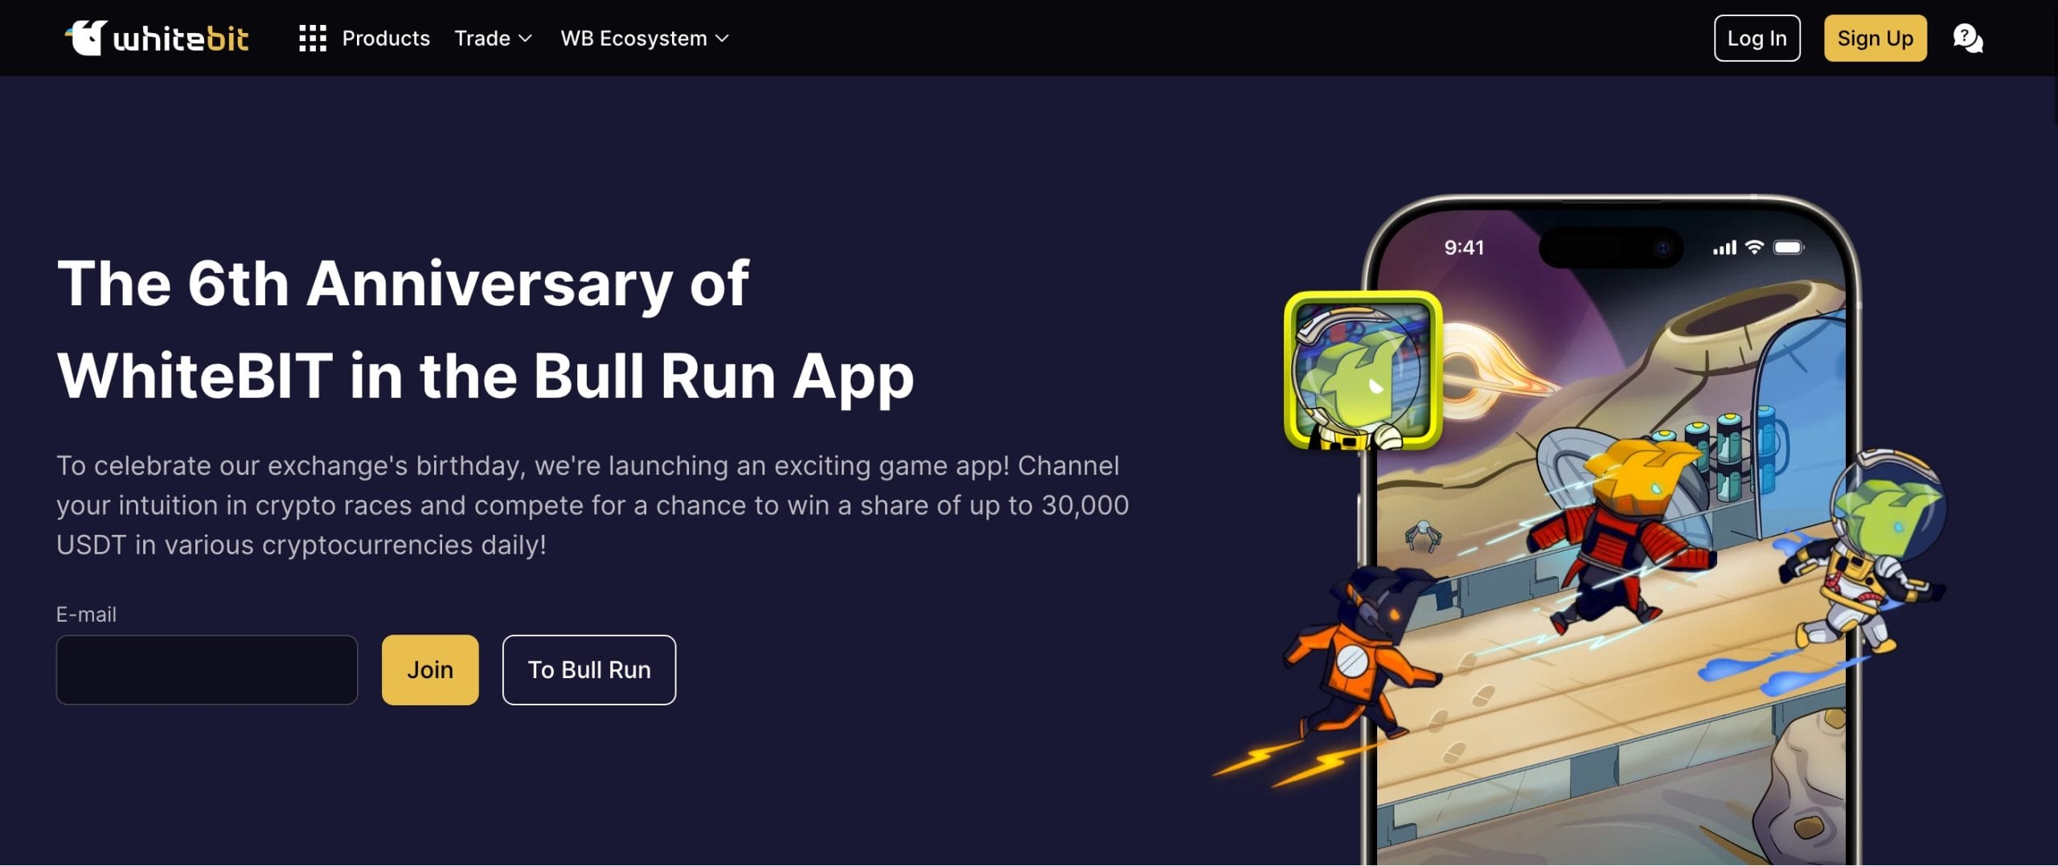Open the WB Ecosystem menu label

633,39
